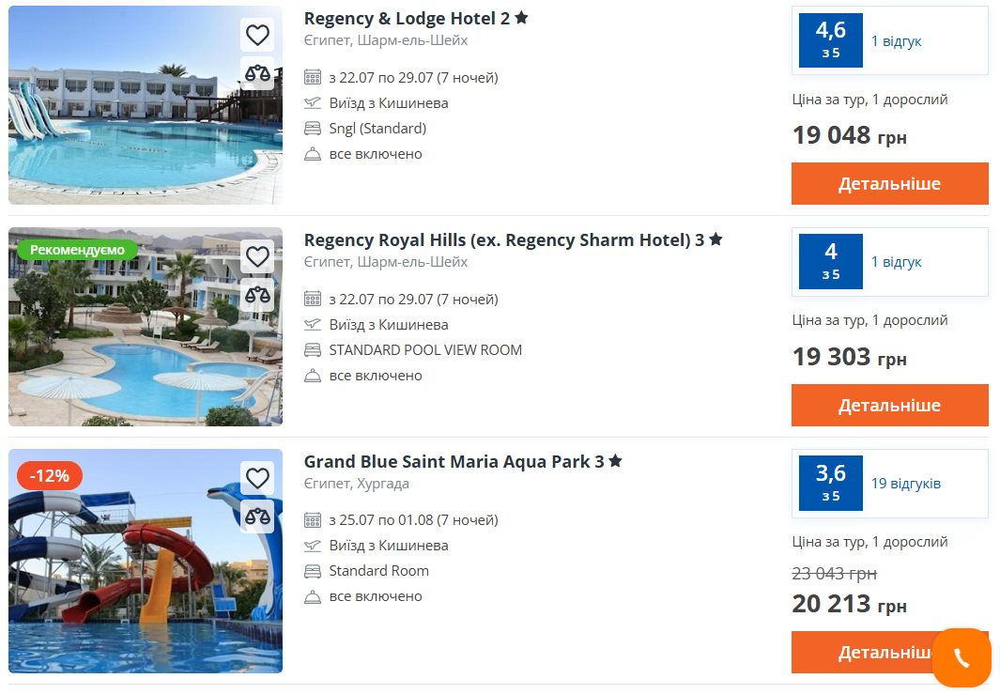1000x694 pixels.
Task: Toggle favorite heart on Regency Royal Hills
Action: click(257, 256)
